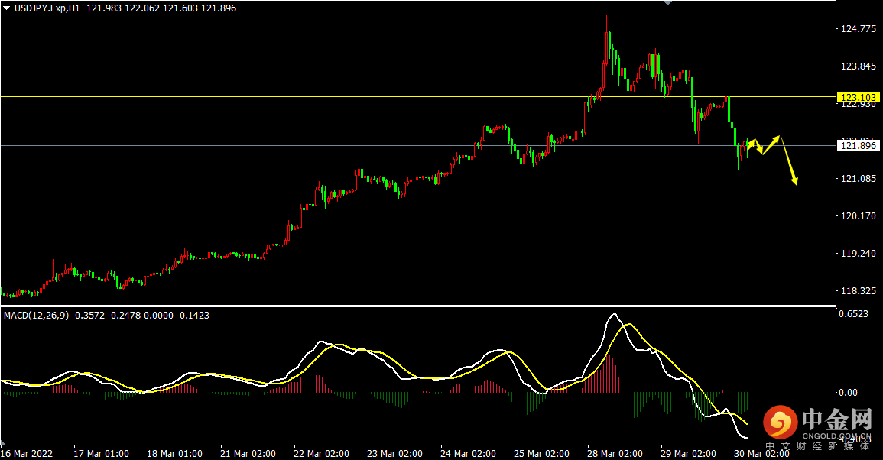The height and width of the screenshot is (460, 883).
Task: Click the border between chart and MACD window
Action: pos(418,306)
